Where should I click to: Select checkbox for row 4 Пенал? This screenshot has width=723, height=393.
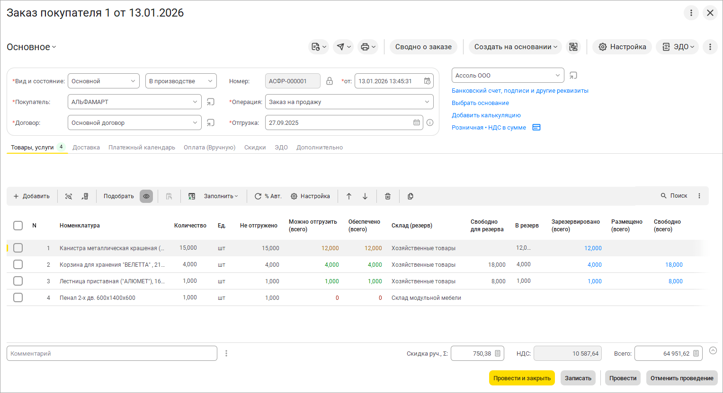point(18,297)
